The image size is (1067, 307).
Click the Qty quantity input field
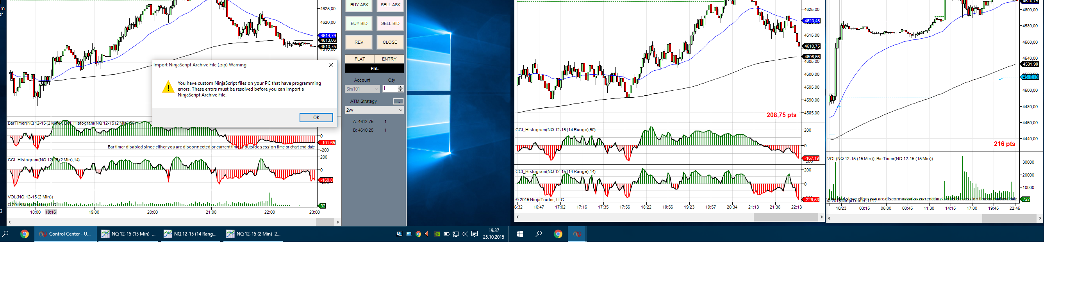pos(390,89)
